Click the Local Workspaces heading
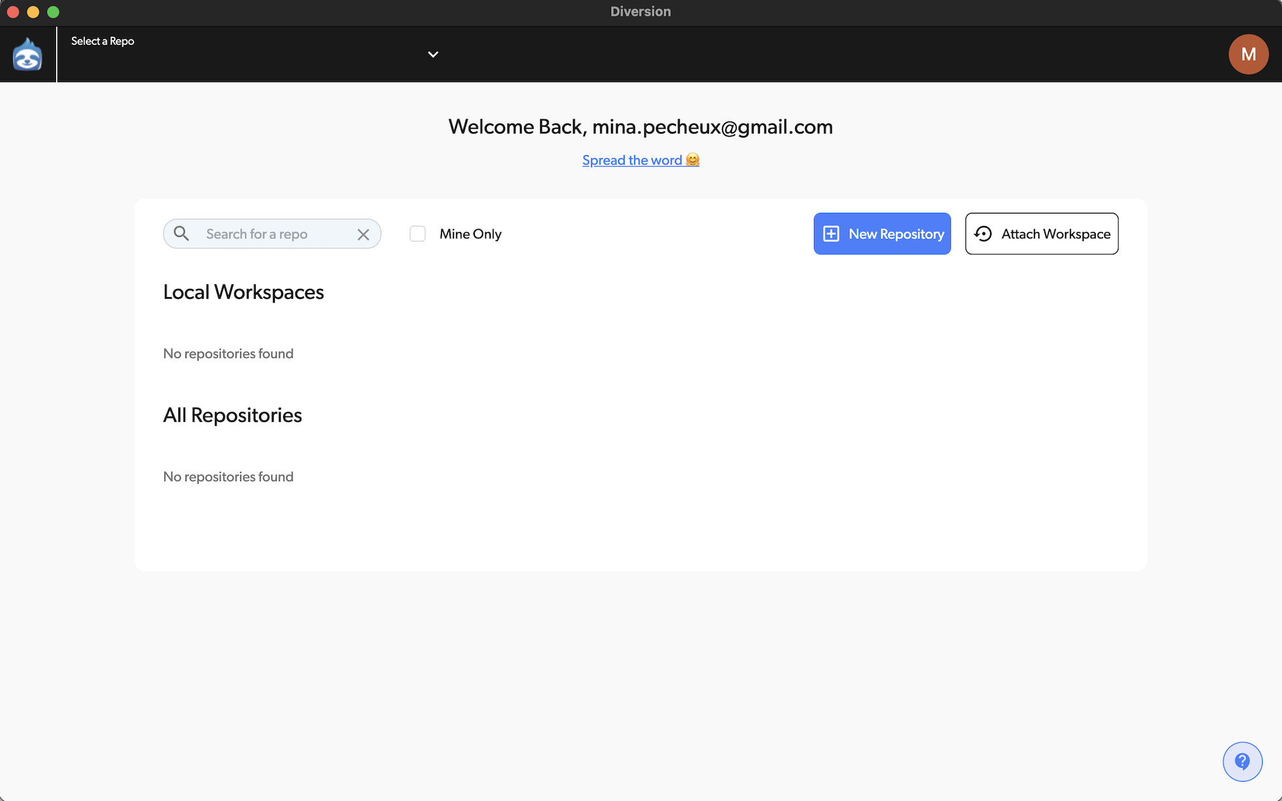 point(243,292)
